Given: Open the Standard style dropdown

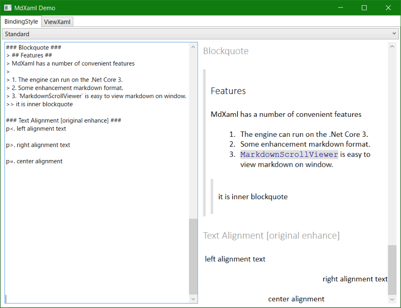Looking at the screenshot, I should (x=200, y=34).
